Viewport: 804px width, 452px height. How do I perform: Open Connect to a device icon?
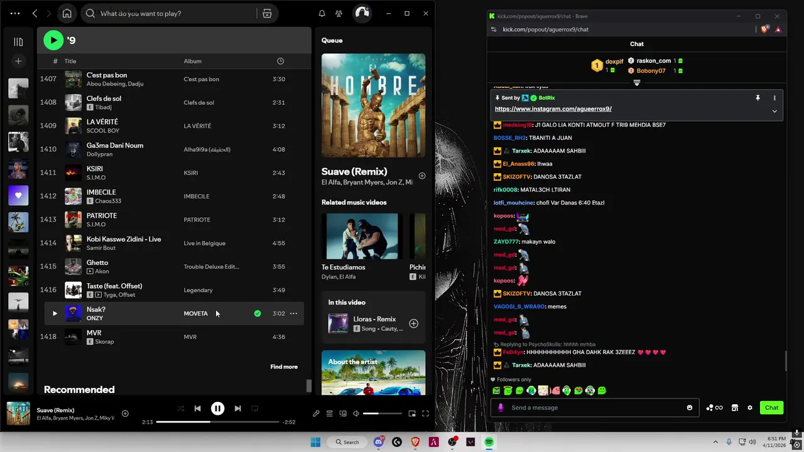click(x=343, y=414)
